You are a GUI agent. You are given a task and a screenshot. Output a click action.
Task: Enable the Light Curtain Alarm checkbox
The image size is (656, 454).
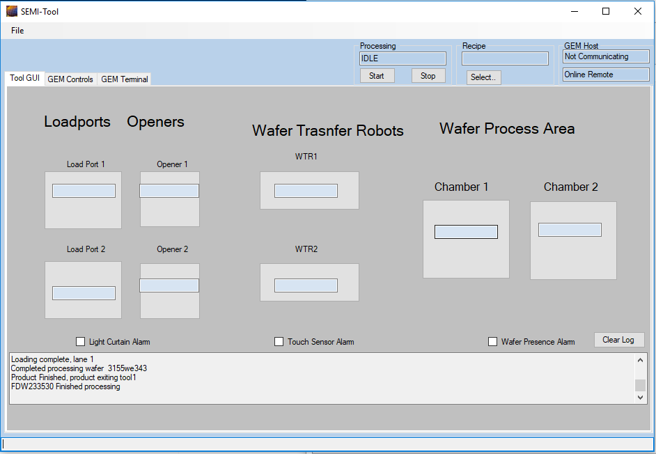(81, 341)
